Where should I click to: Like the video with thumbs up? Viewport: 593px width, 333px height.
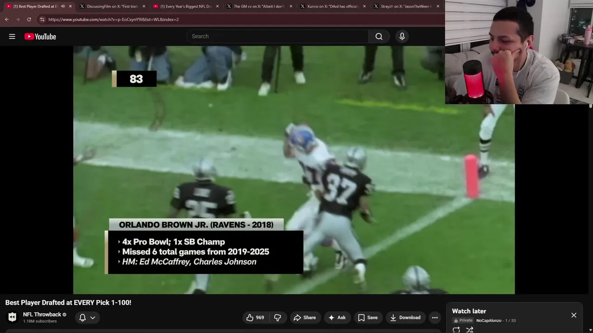point(255,317)
